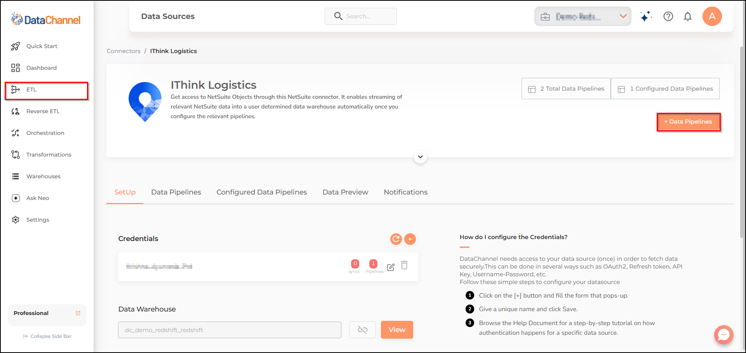This screenshot has width=746, height=353.
Task: Click the 'Data Warehouse' section heading
Action: point(147,309)
